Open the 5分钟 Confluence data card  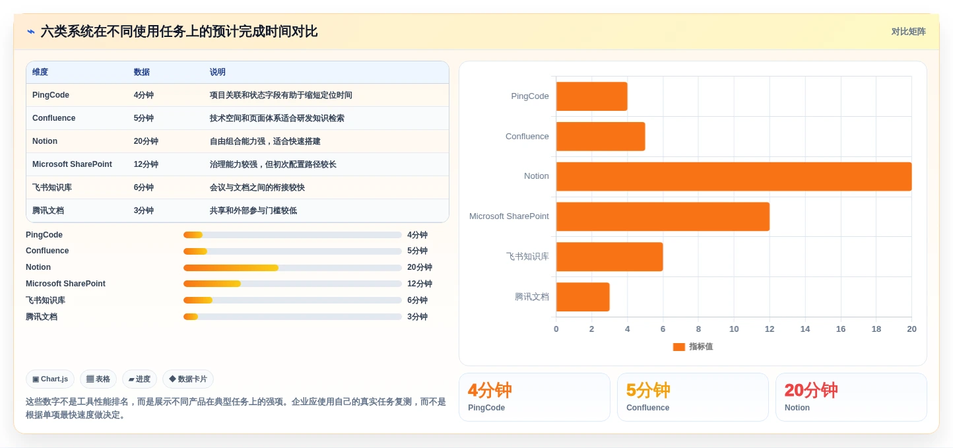point(693,397)
